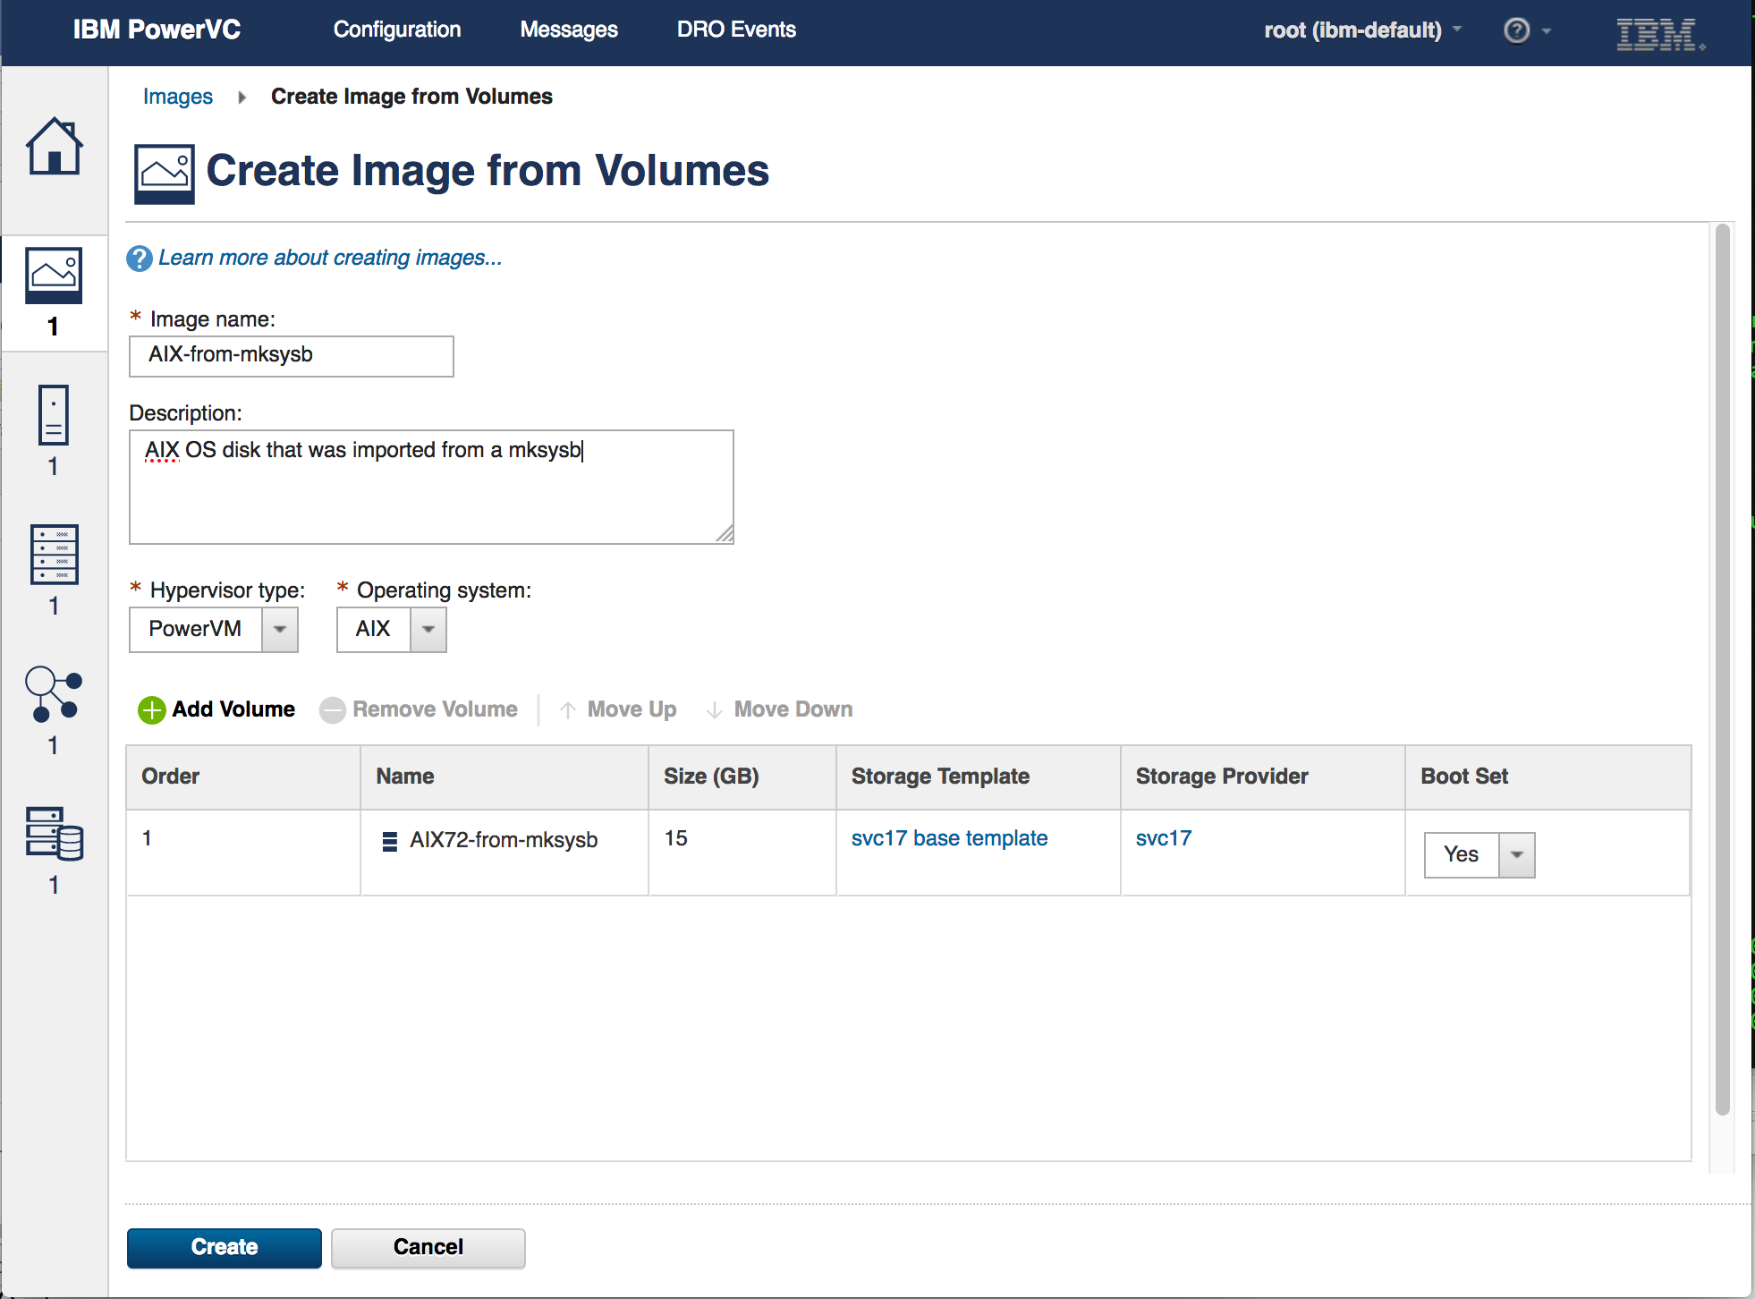Click the description box resize handle
Viewport: 1755px width, 1299px height.
[725, 534]
